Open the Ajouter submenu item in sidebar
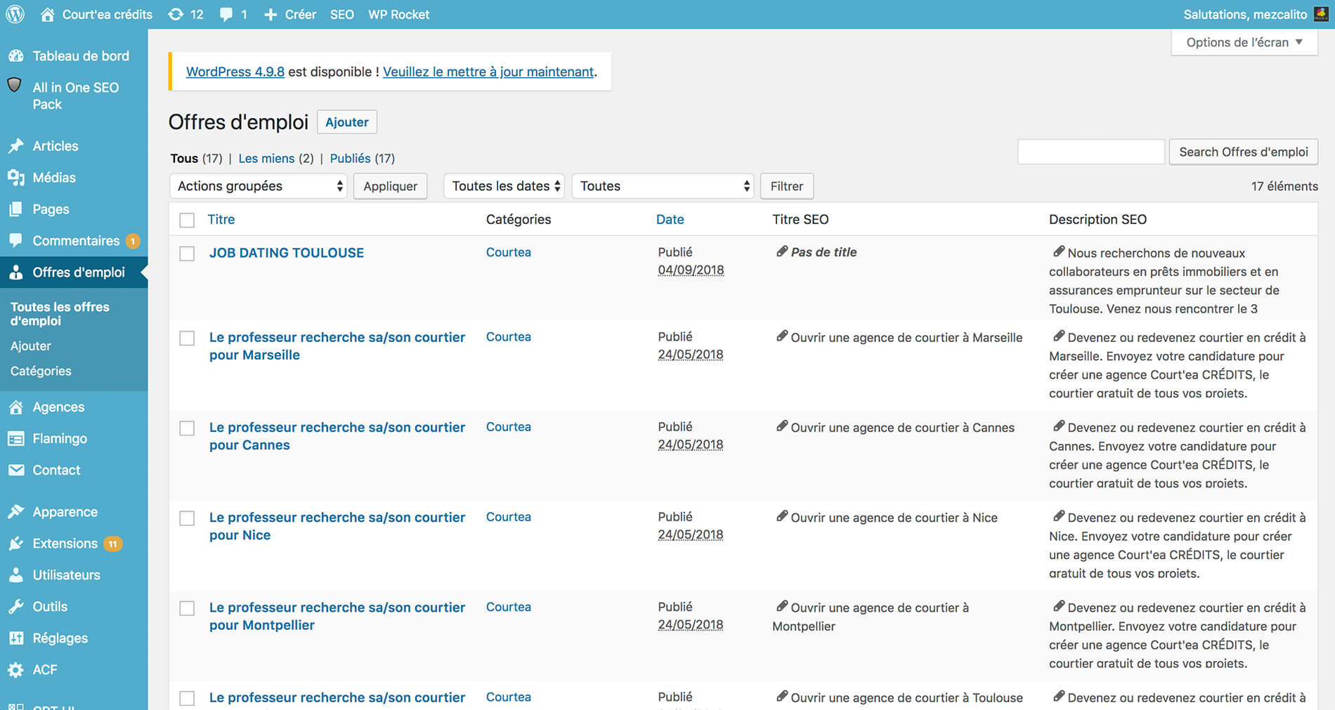The height and width of the screenshot is (710, 1335). 31,346
